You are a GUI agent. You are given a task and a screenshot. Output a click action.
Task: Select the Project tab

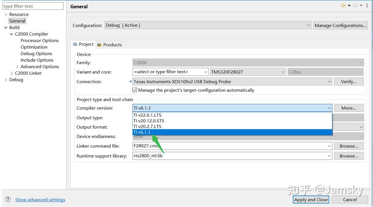point(83,44)
